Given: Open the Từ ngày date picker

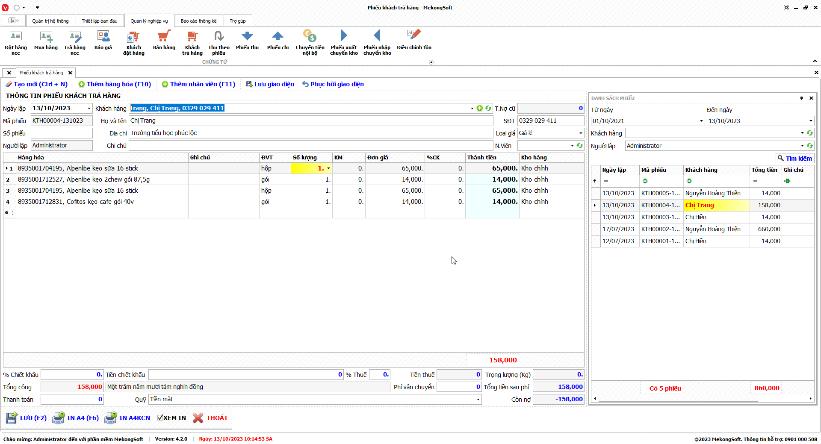Looking at the screenshot, I should click(701, 121).
